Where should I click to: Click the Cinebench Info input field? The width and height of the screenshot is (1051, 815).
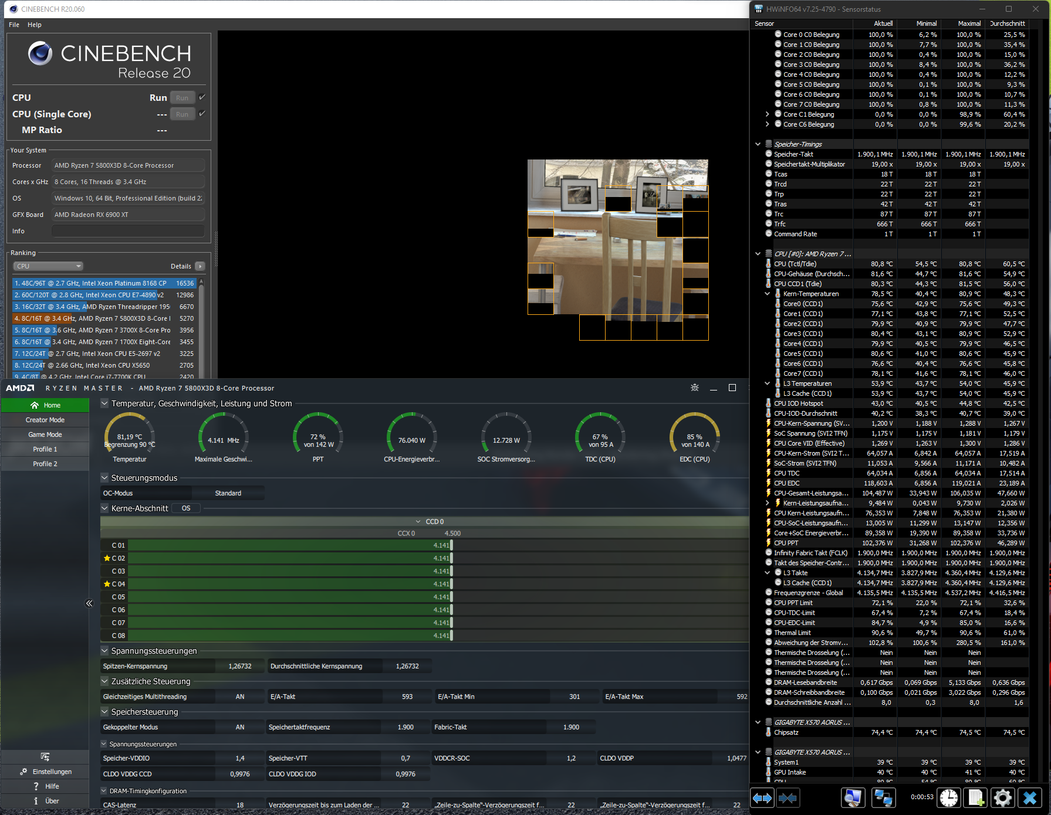[x=128, y=231]
